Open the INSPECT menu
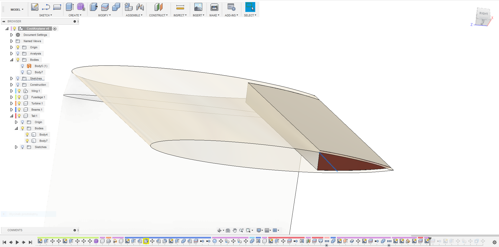 (x=180, y=15)
